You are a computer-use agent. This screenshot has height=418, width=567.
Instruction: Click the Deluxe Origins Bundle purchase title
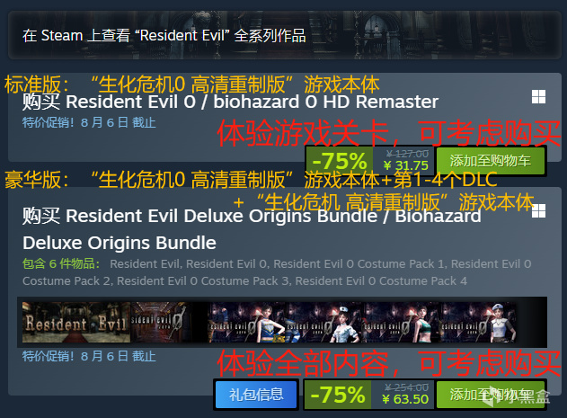(252, 229)
